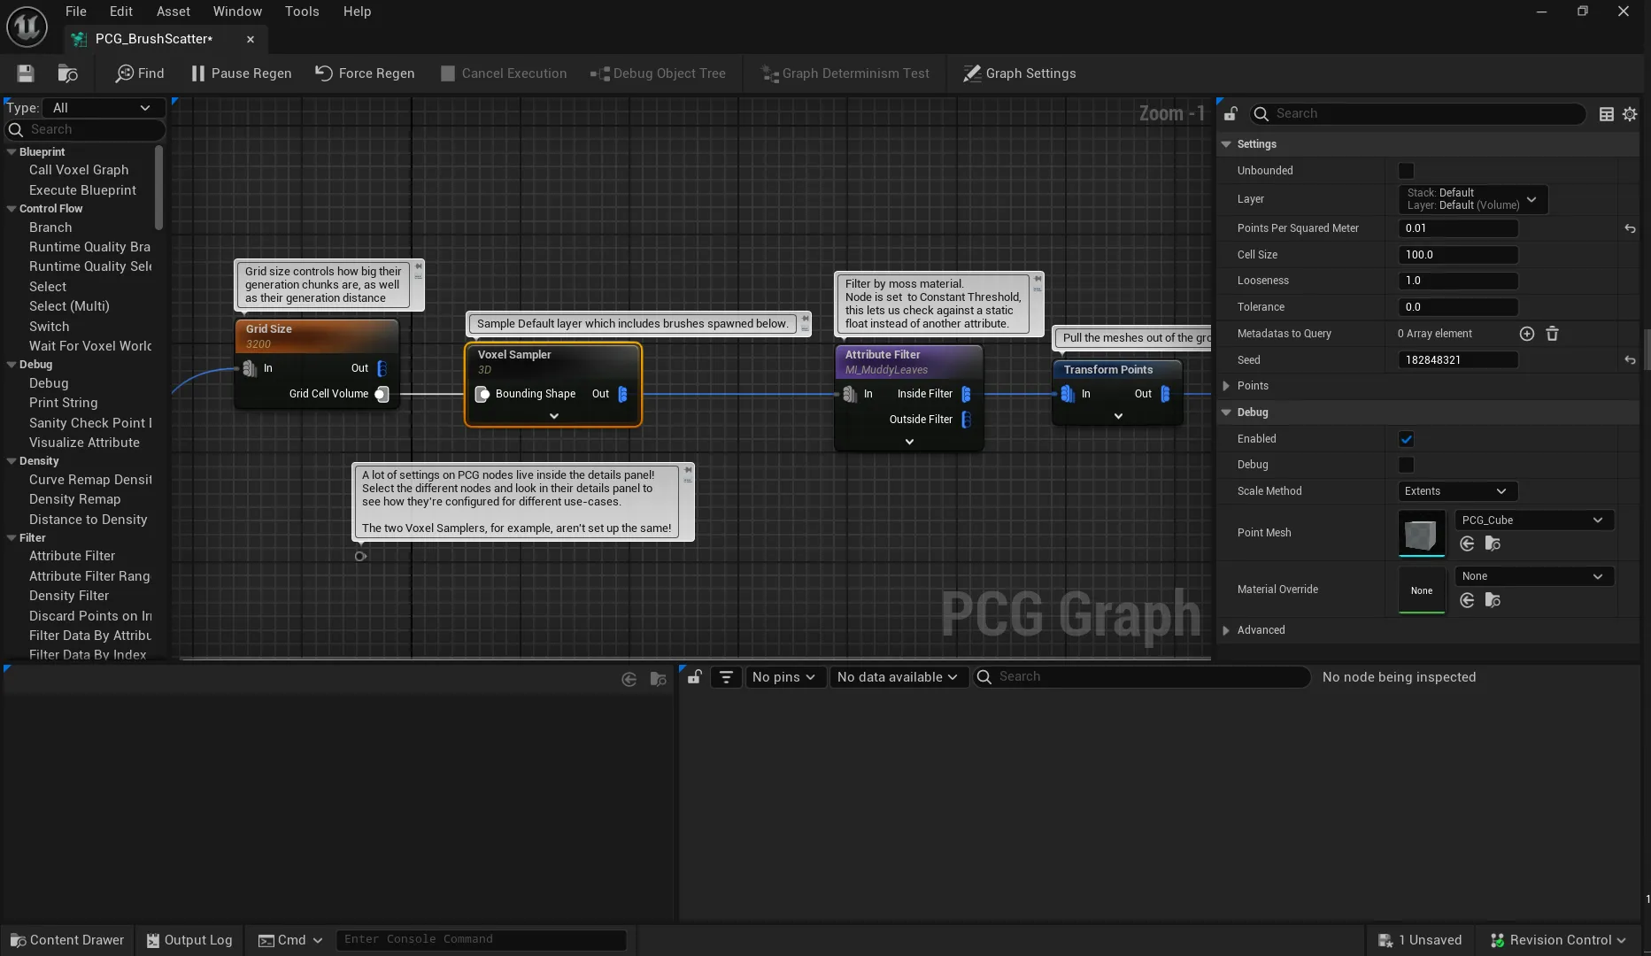1651x956 pixels.
Task: Toggle the Debug checkbox under Debug section
Action: click(x=1406, y=465)
